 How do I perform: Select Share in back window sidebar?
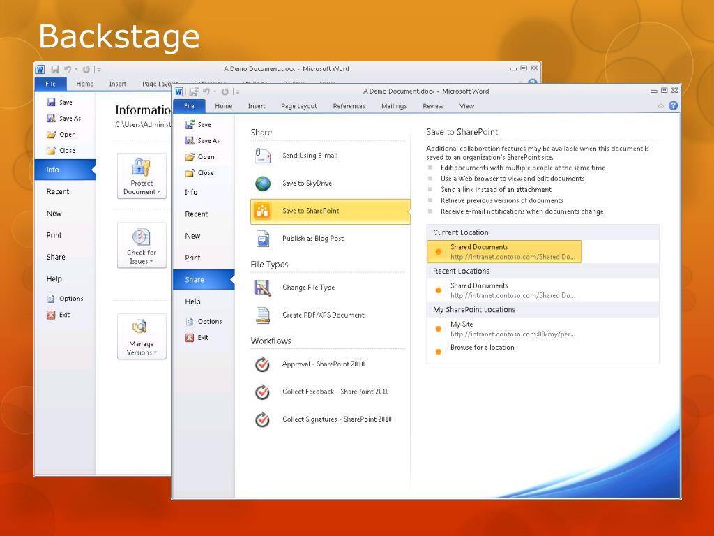coord(65,258)
